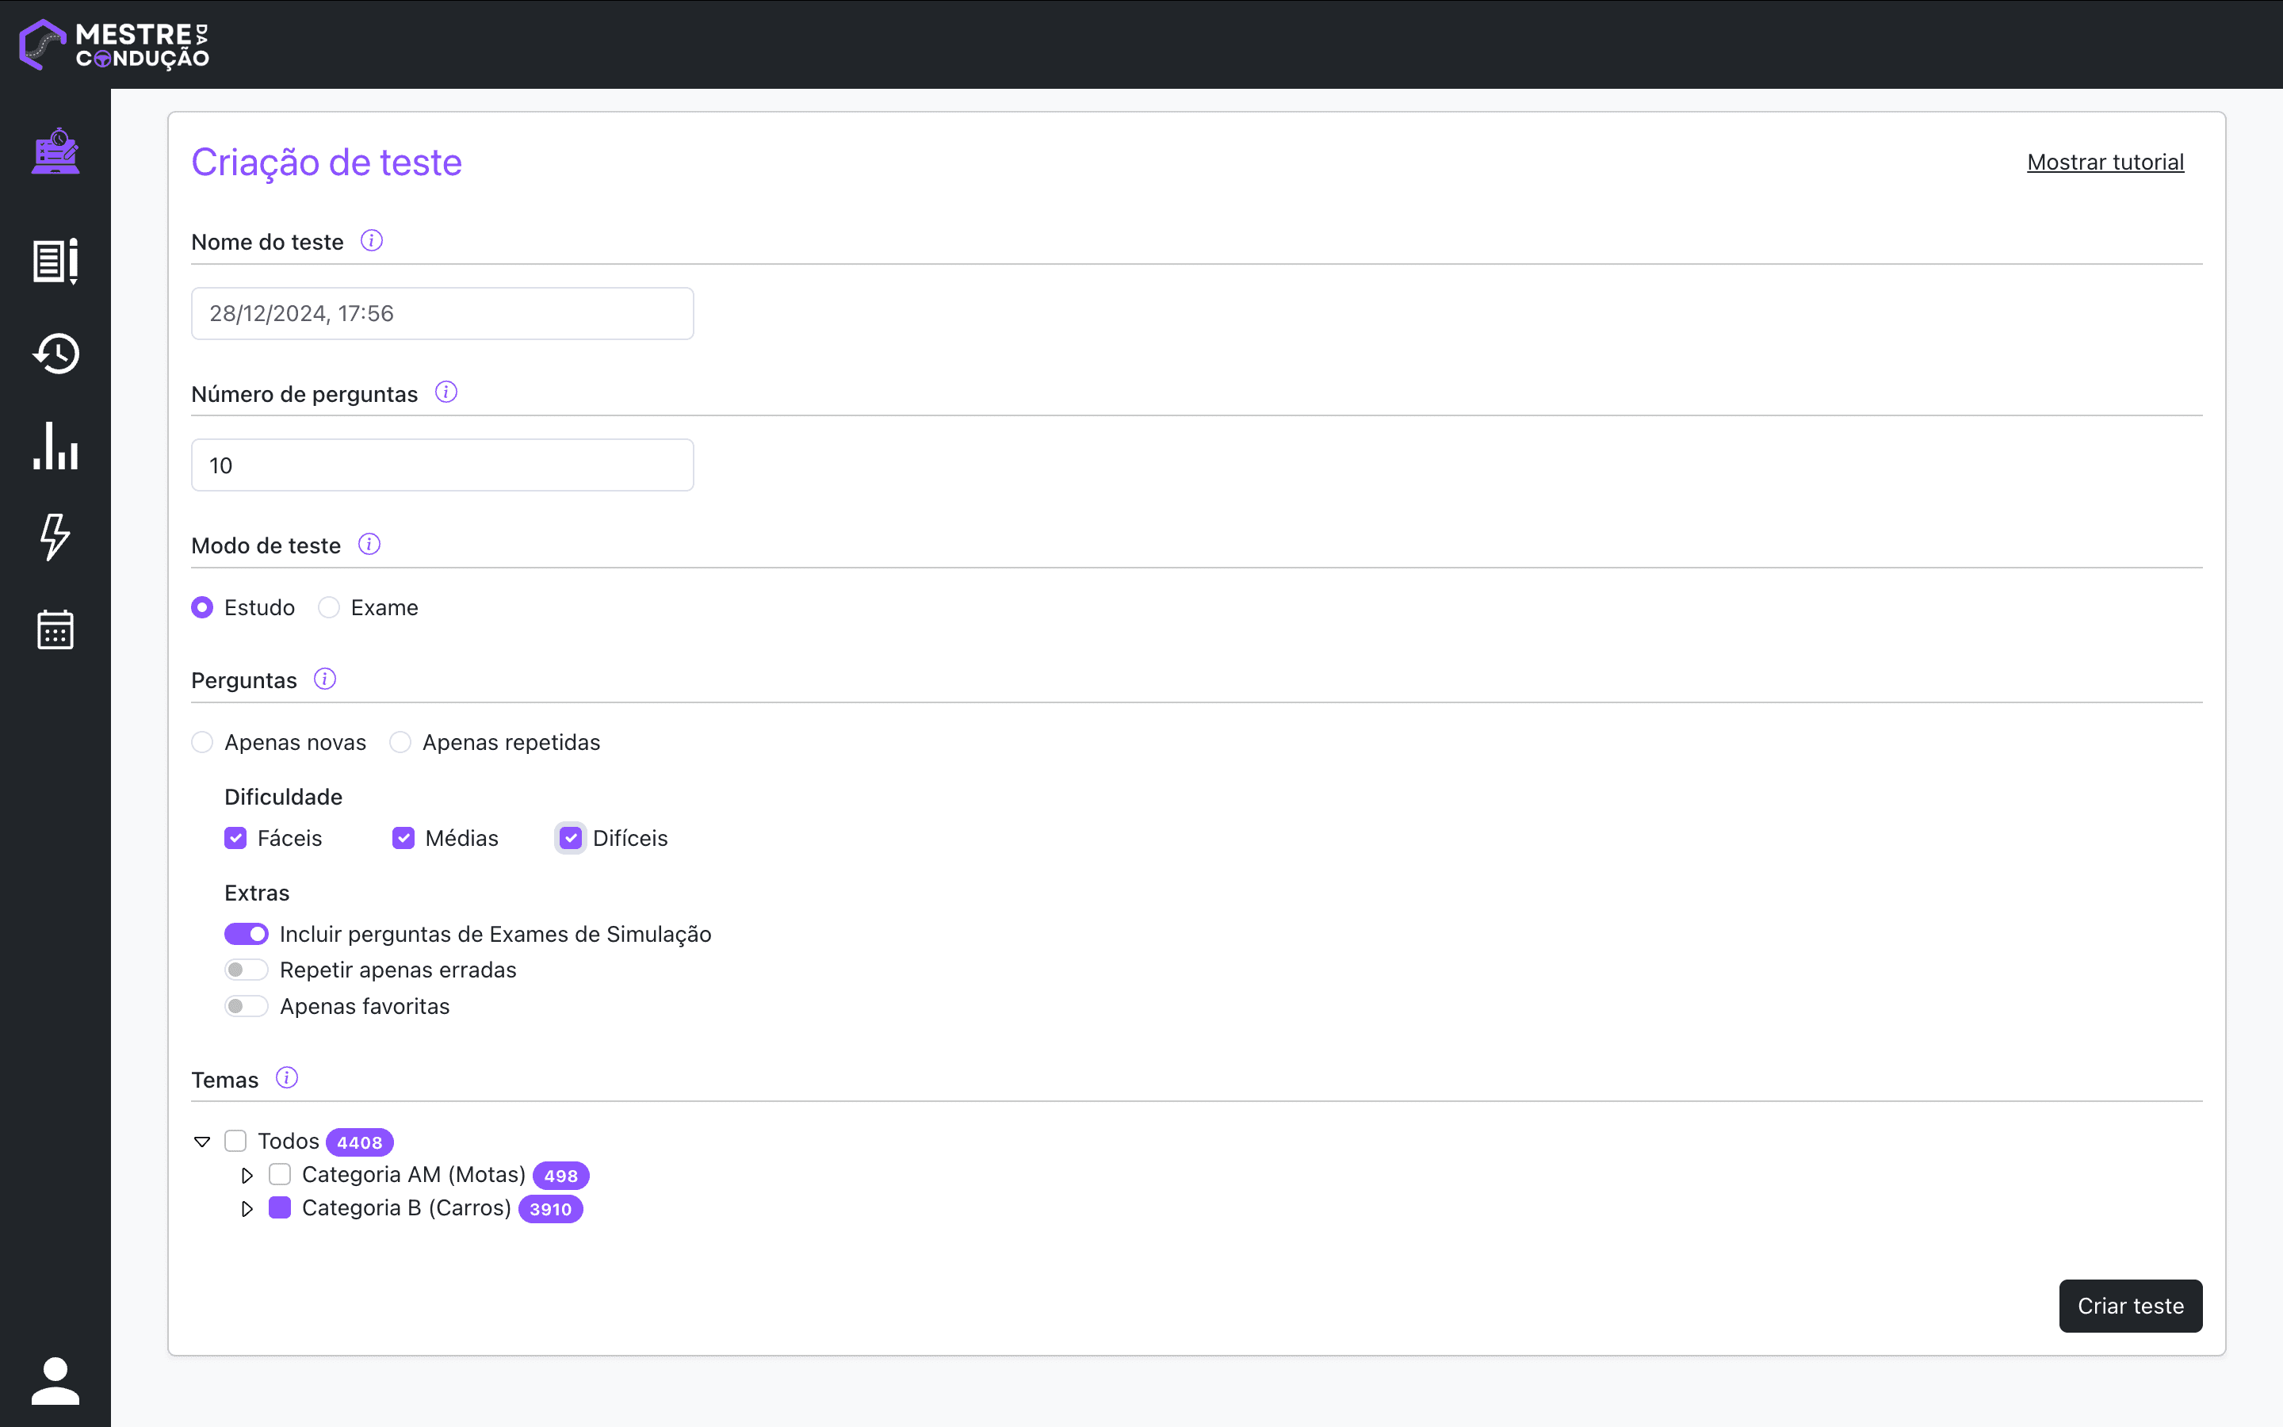This screenshot has width=2283, height=1427.
Task: Check Categoria AM (Motas) checkbox
Action: (279, 1174)
